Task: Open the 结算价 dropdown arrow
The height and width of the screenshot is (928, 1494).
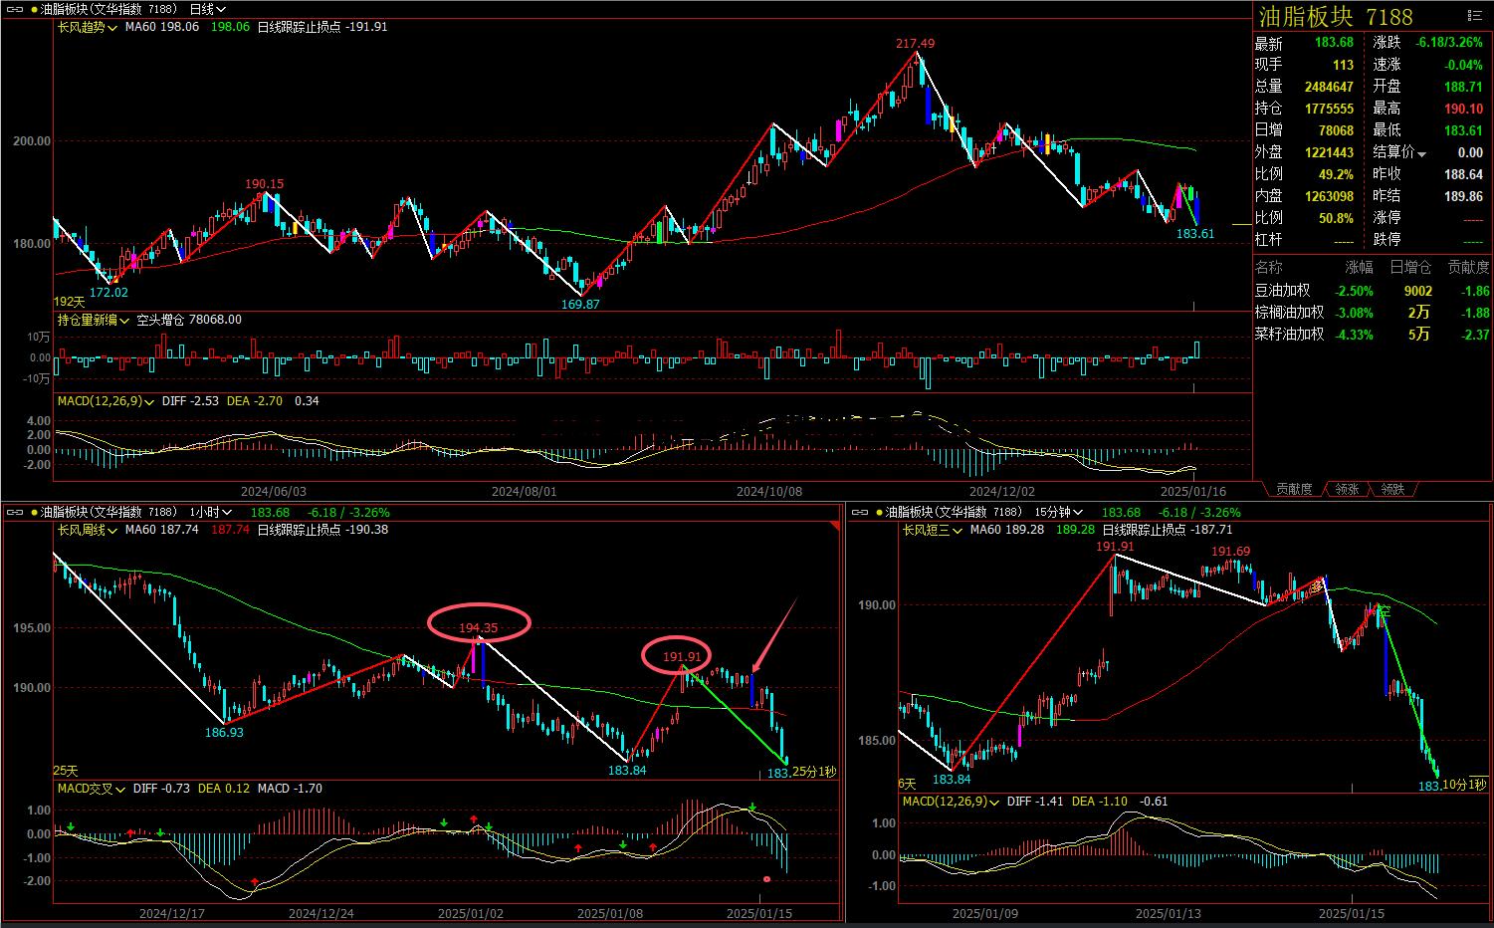Action: tap(1421, 153)
